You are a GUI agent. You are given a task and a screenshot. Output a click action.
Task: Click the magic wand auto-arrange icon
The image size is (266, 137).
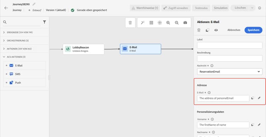143,23
